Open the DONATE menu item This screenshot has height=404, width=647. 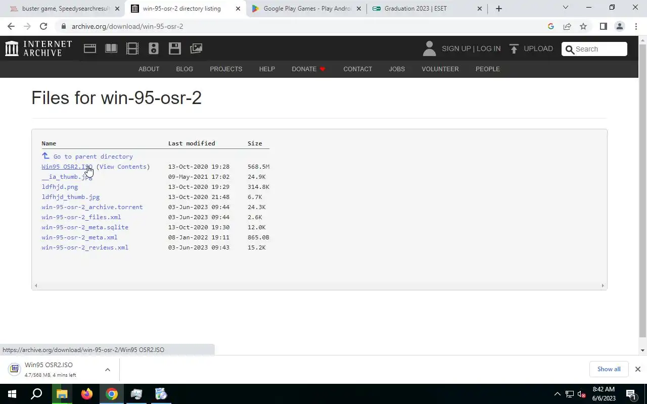click(x=308, y=69)
